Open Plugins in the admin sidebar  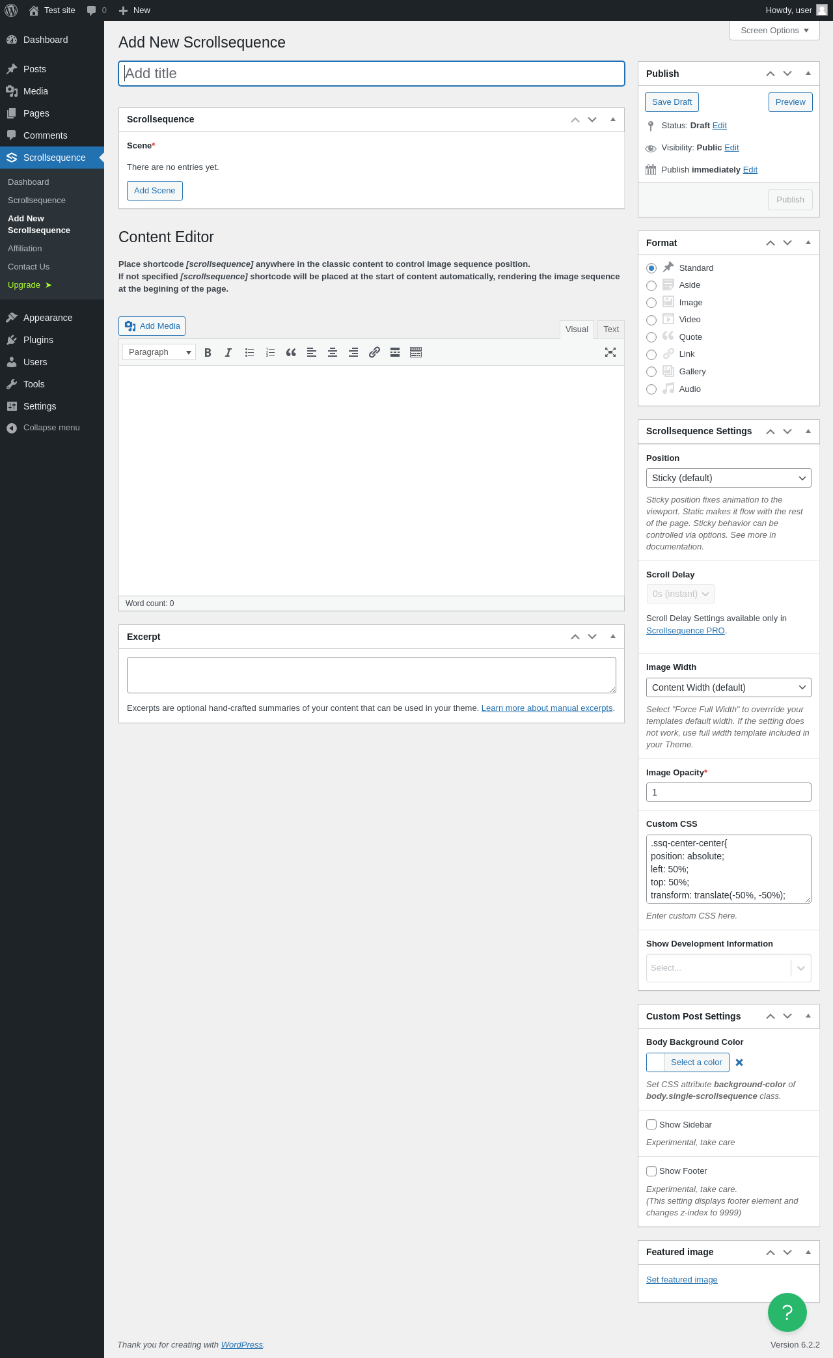click(x=38, y=340)
